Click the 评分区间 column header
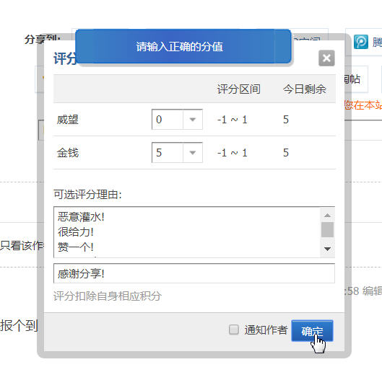The image size is (382, 380). 238,89
